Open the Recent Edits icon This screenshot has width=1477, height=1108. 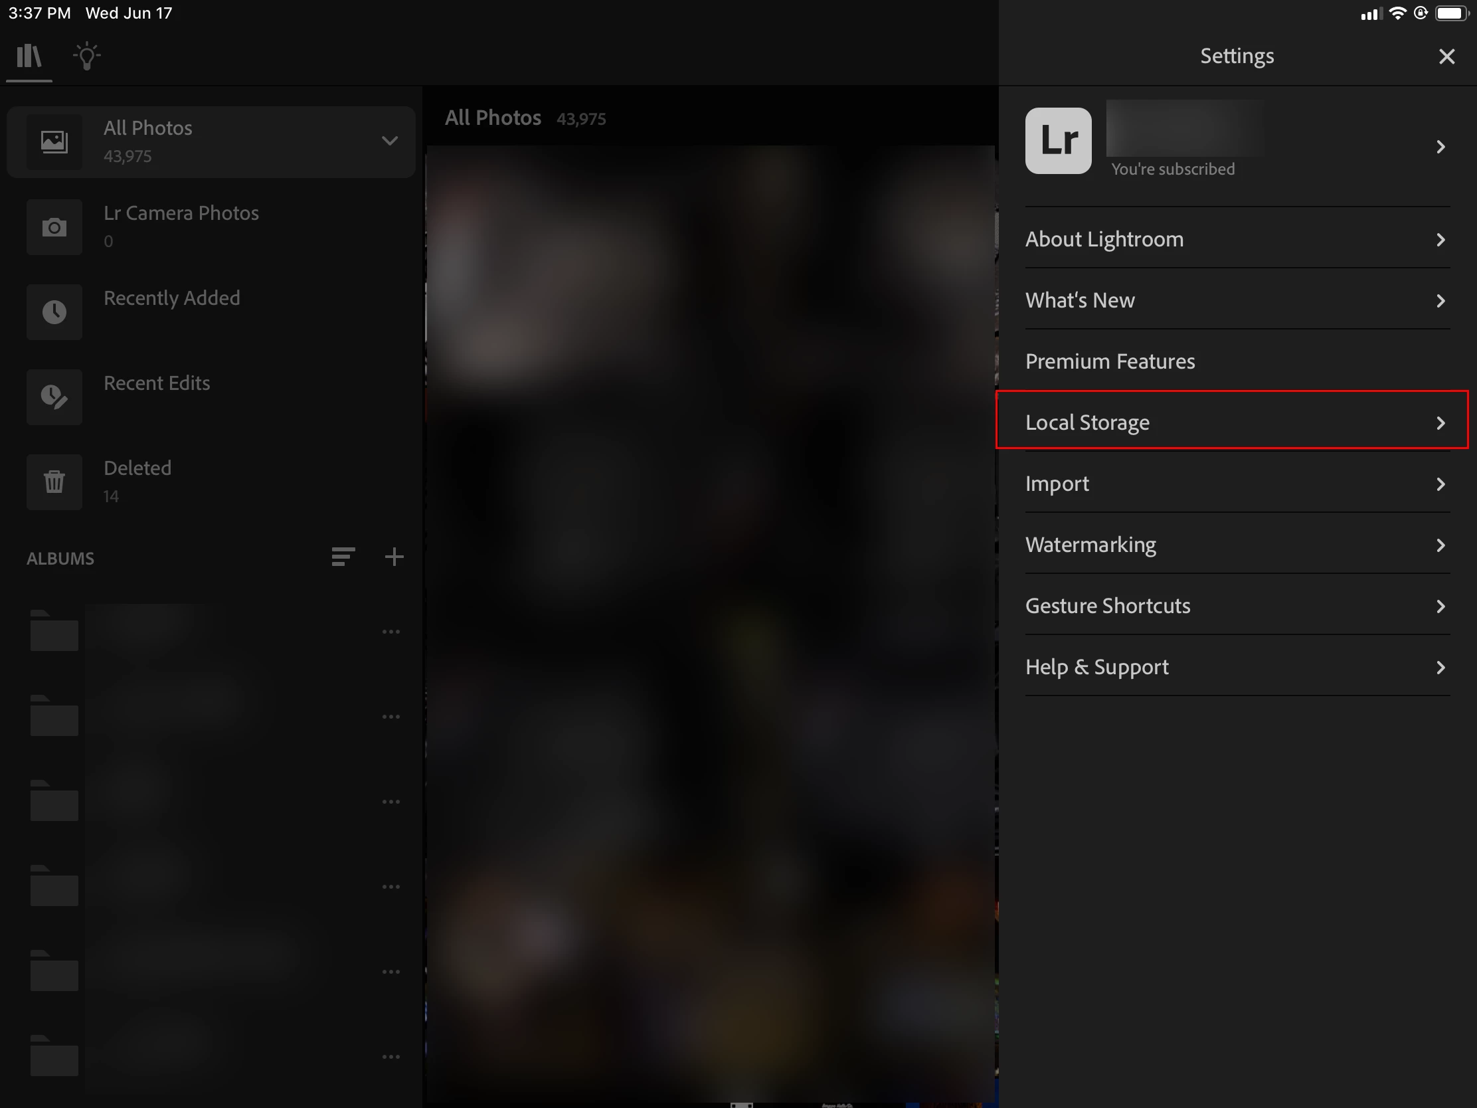pos(54,397)
